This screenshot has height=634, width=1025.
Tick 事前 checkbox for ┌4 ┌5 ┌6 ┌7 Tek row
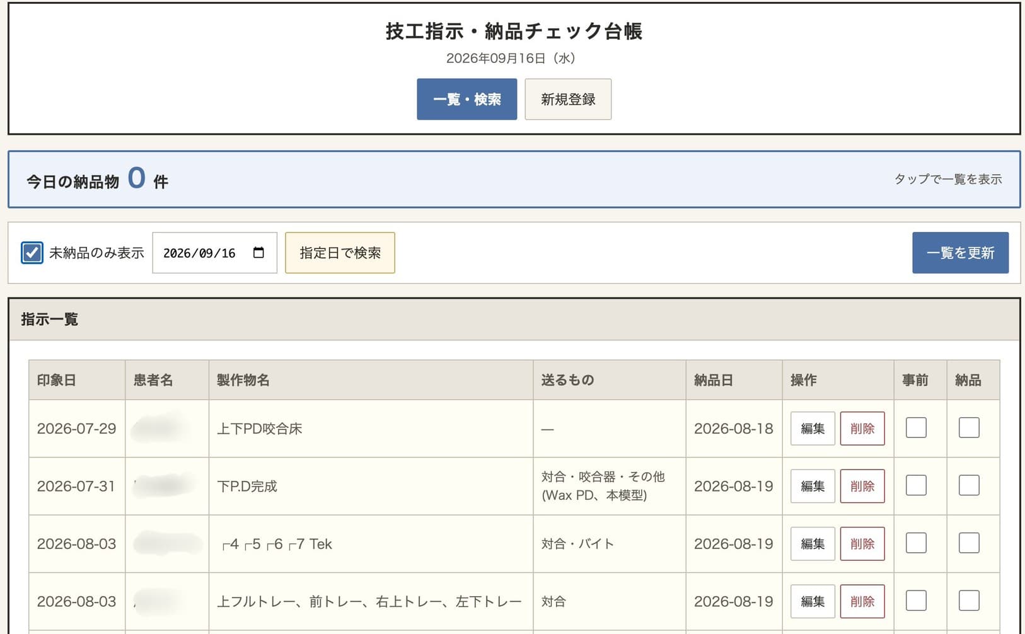916,543
